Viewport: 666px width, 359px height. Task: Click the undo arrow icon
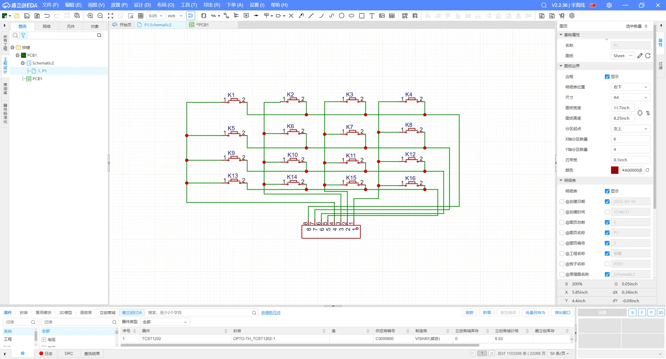click(47, 16)
